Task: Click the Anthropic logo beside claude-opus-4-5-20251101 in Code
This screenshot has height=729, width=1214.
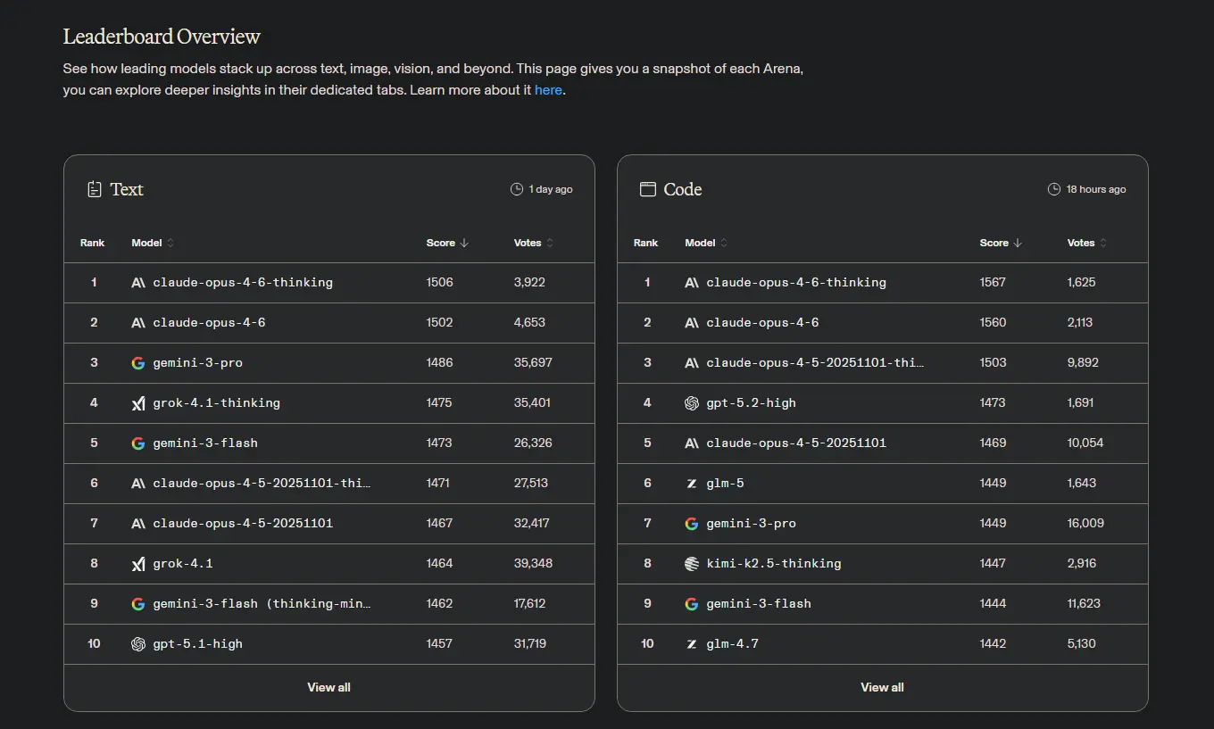Action: click(692, 443)
